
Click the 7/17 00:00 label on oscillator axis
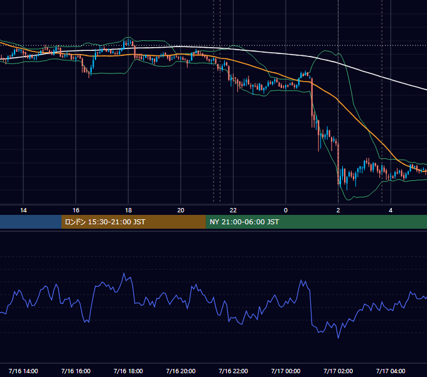click(x=286, y=371)
